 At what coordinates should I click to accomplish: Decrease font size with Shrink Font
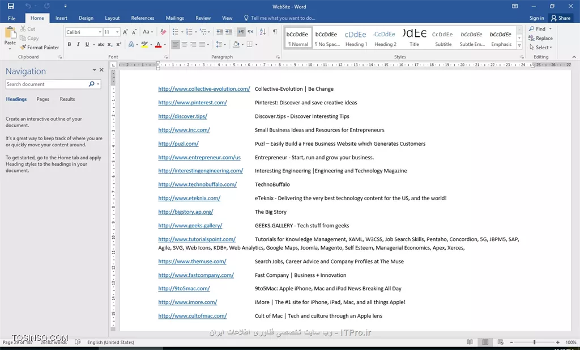134,32
